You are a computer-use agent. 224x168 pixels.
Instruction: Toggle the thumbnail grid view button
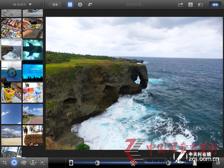70,4
